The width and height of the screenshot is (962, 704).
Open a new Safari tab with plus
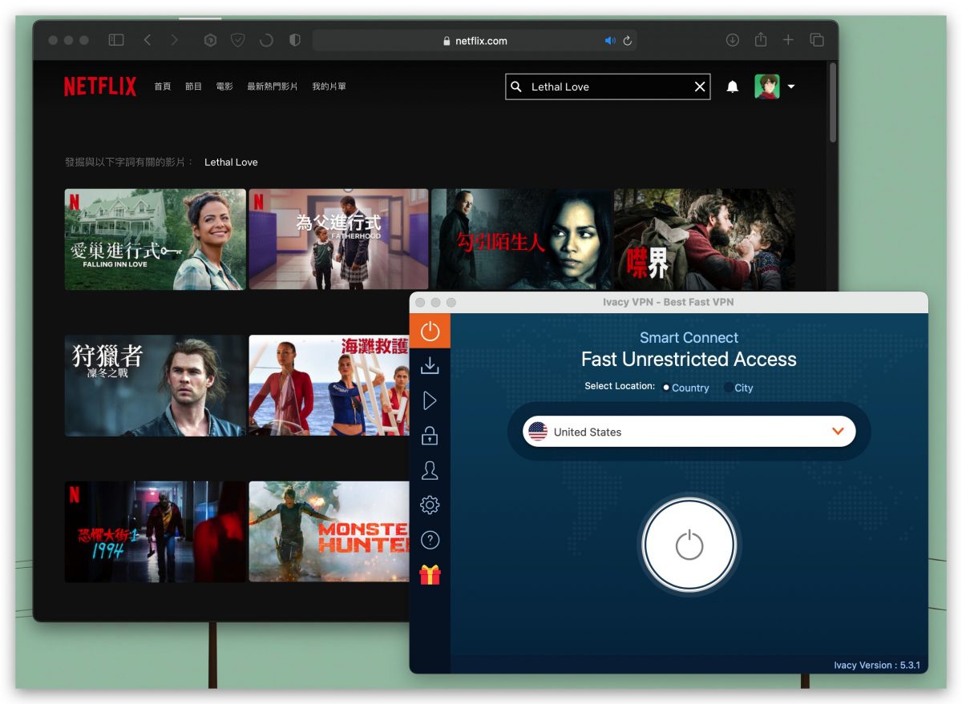788,40
